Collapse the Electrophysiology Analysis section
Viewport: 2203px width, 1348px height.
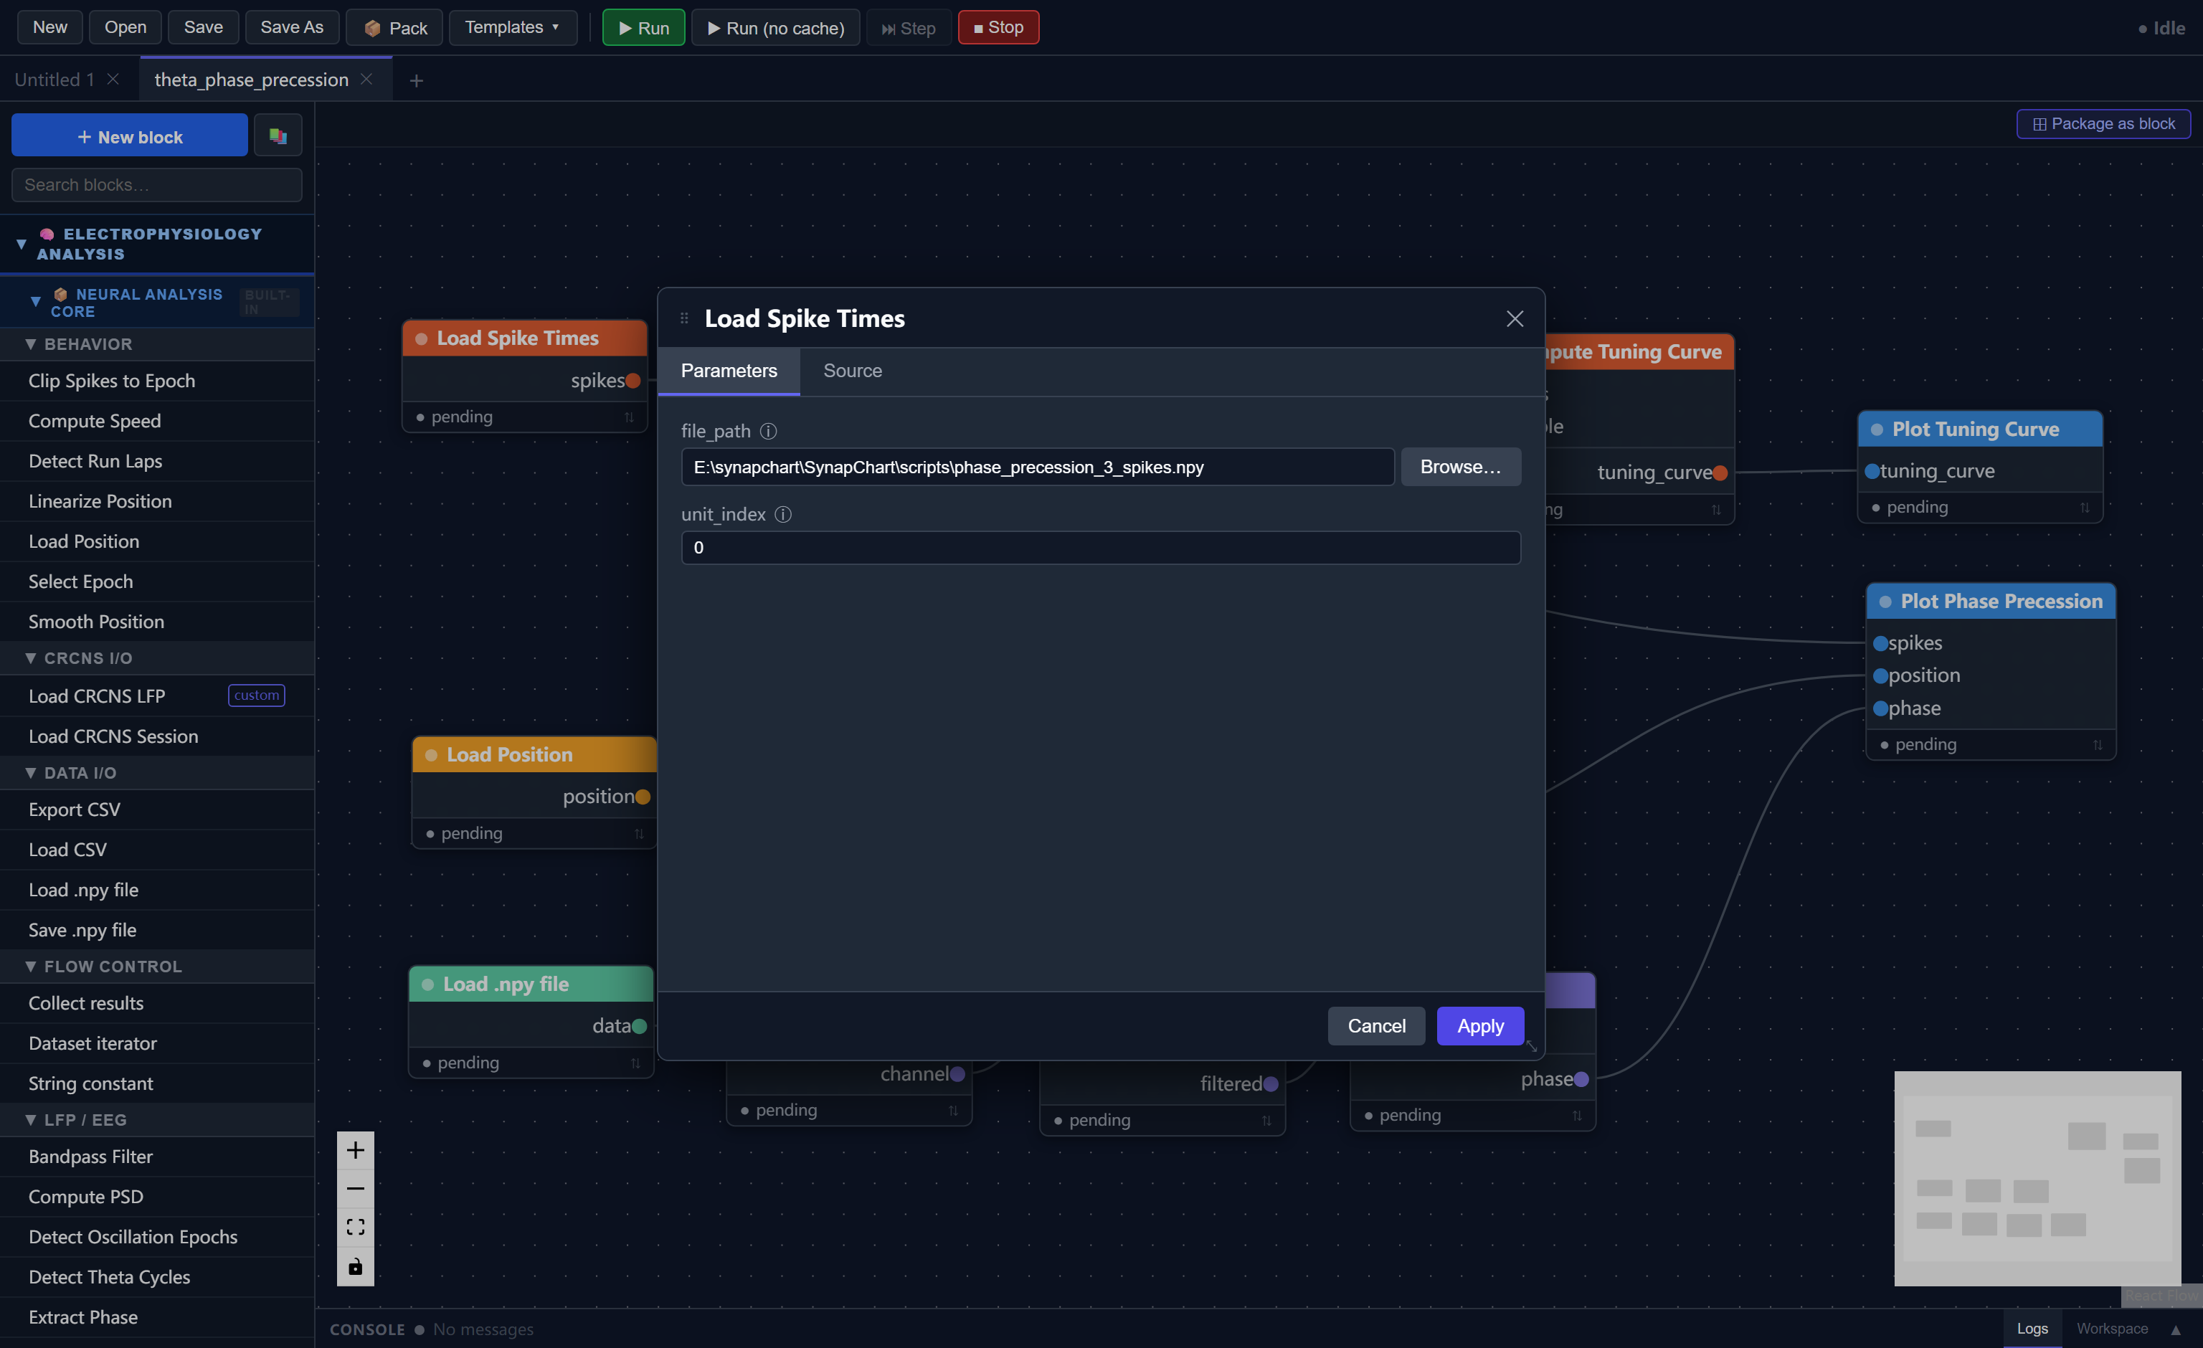[x=22, y=243]
